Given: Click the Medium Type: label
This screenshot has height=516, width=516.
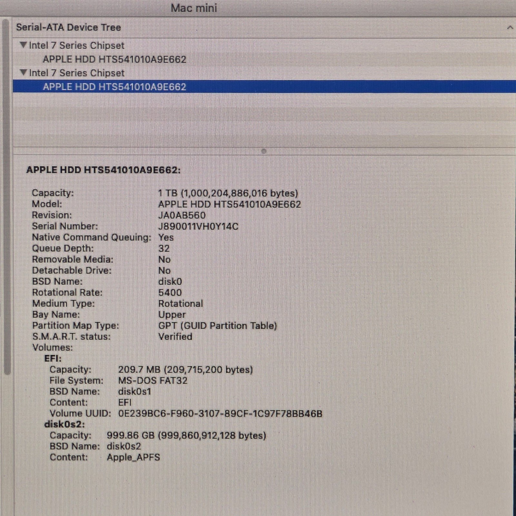Looking at the screenshot, I should point(64,303).
